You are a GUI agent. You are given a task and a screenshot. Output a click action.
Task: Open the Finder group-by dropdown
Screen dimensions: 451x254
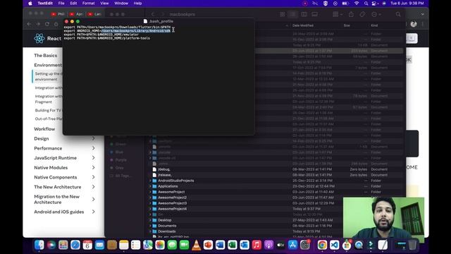pos(337,14)
